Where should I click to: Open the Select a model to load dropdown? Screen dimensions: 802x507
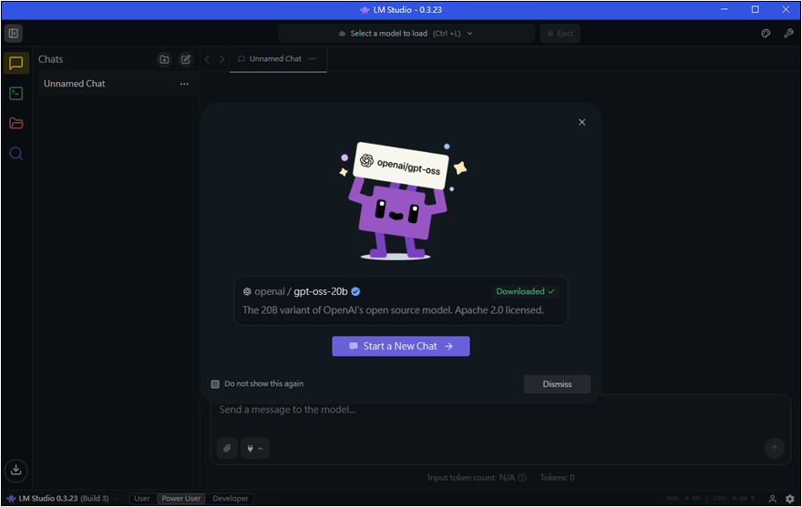point(406,33)
